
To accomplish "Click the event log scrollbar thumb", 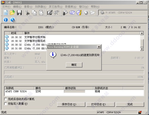I will (142, 43).
